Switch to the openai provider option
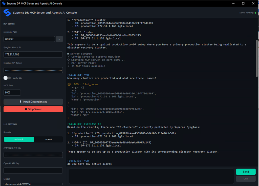The height and width of the screenshot is (186, 259). [x=49, y=139]
